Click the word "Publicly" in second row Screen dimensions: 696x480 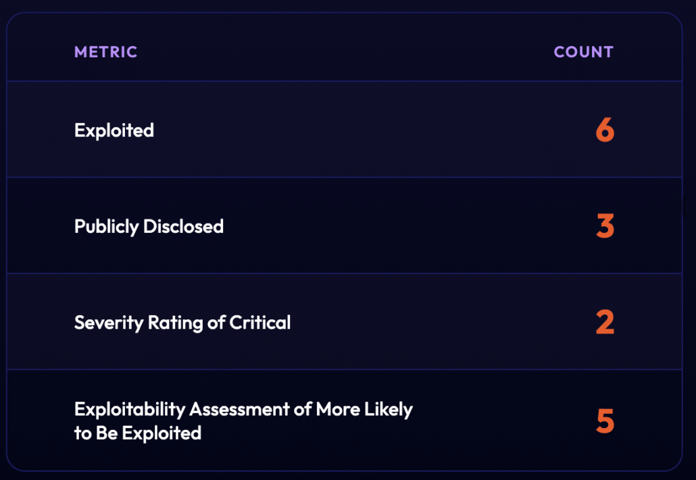coord(106,226)
